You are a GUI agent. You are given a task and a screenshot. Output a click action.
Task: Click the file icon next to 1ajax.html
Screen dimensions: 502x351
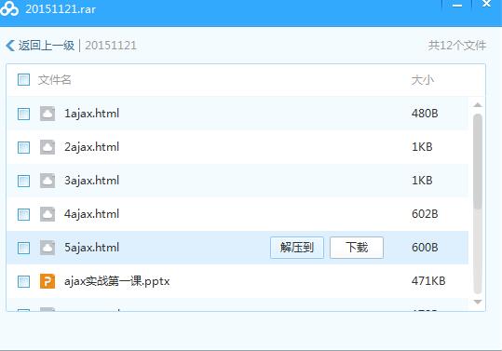(47, 114)
